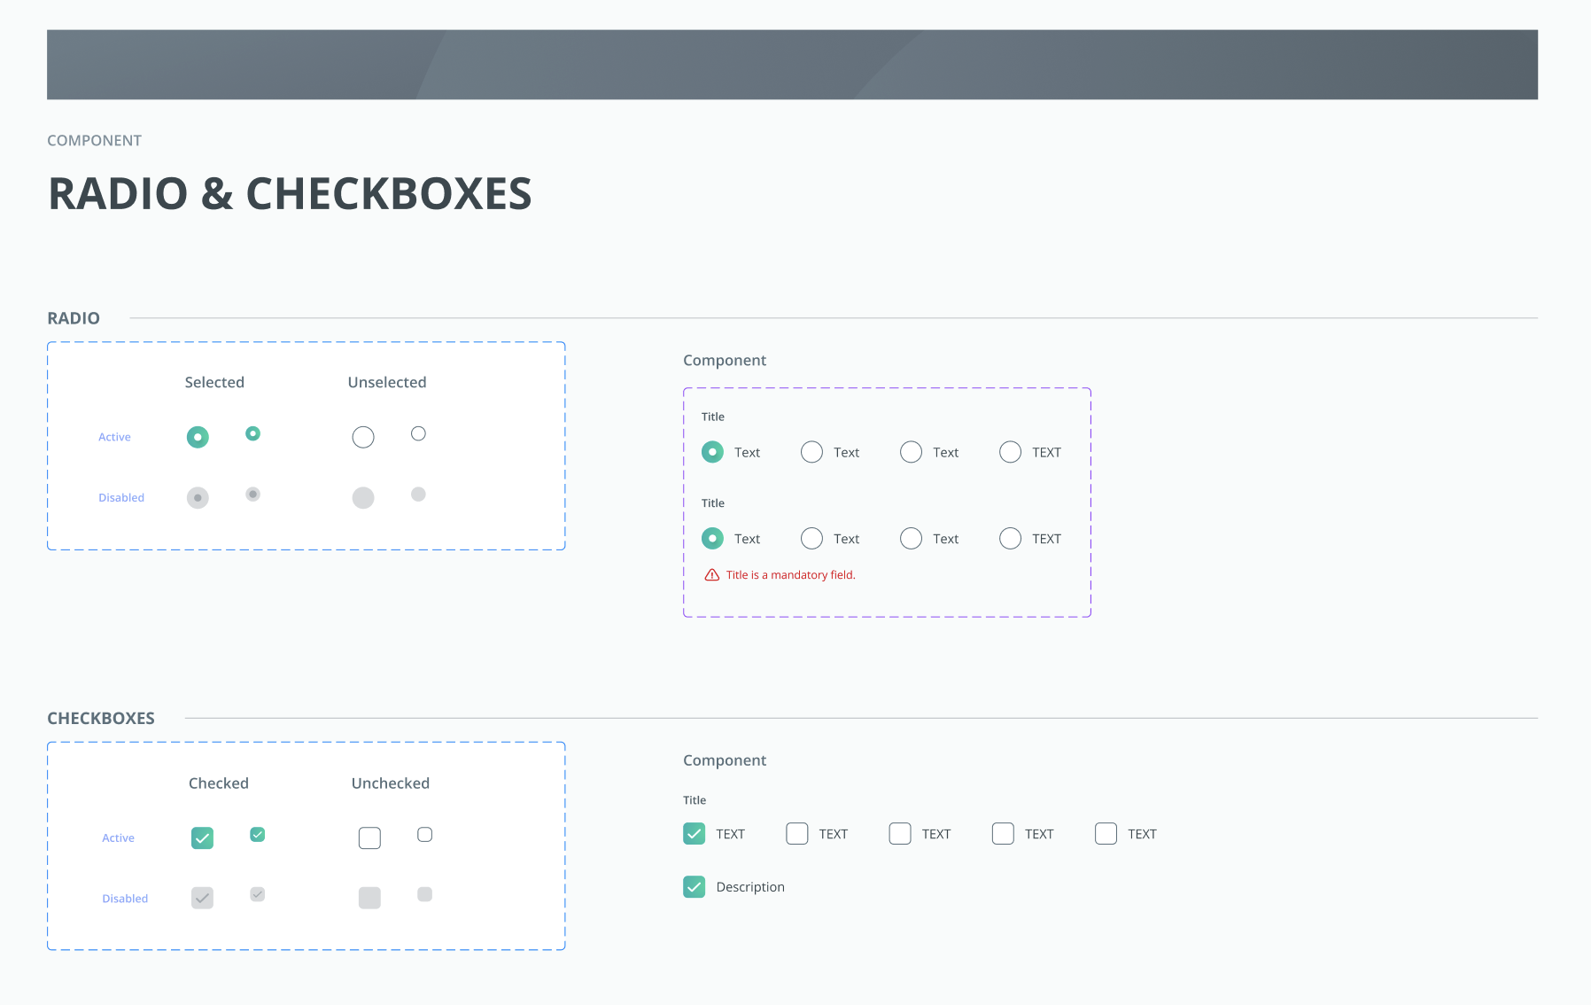Viewport: 1591px width, 1005px height.
Task: Click the 'Title is a mandatory field.' message
Action: (790, 575)
